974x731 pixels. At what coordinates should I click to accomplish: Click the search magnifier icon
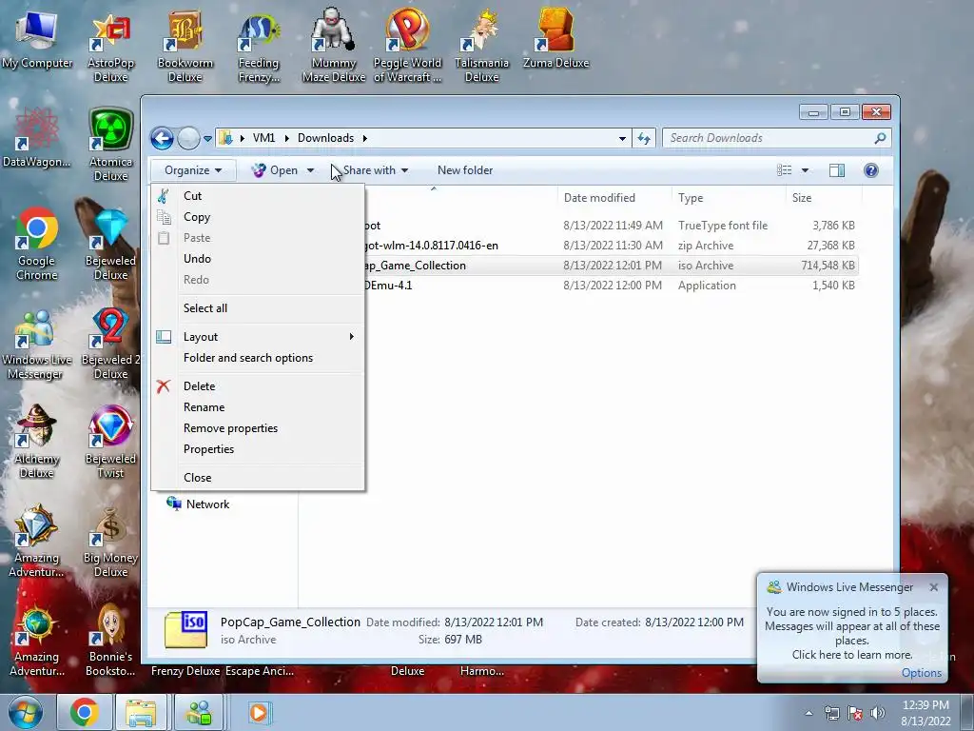click(x=880, y=138)
